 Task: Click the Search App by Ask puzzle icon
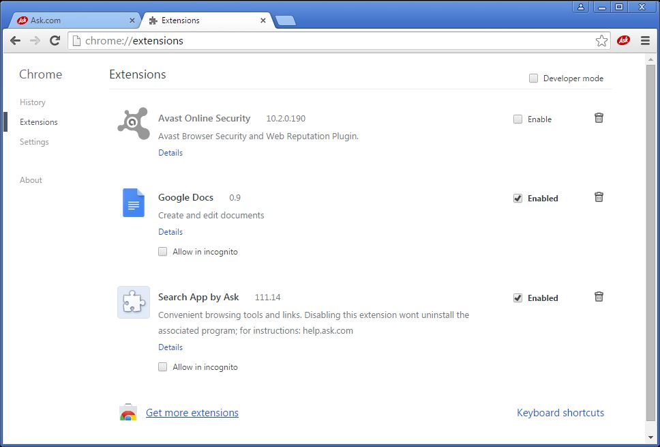(134, 302)
